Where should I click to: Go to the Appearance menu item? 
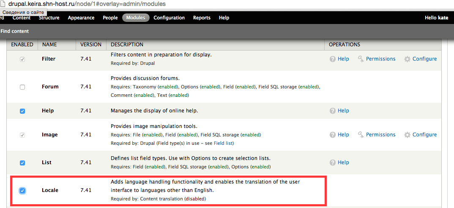(x=81, y=18)
